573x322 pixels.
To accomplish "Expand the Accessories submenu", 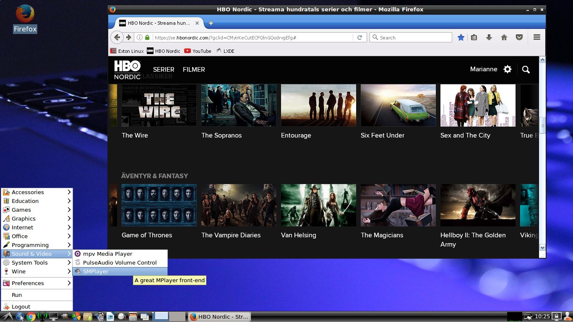I will coord(36,192).
